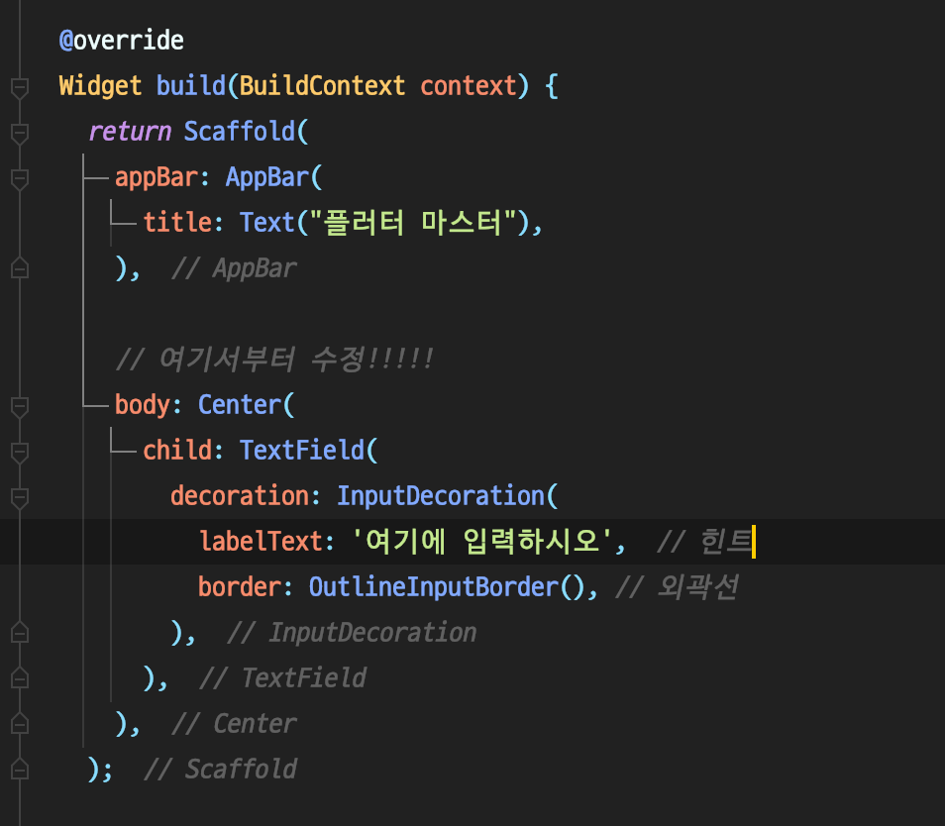The width and height of the screenshot is (945, 826).
Task: Click the // TextField closing hint comment
Action: 282,677
